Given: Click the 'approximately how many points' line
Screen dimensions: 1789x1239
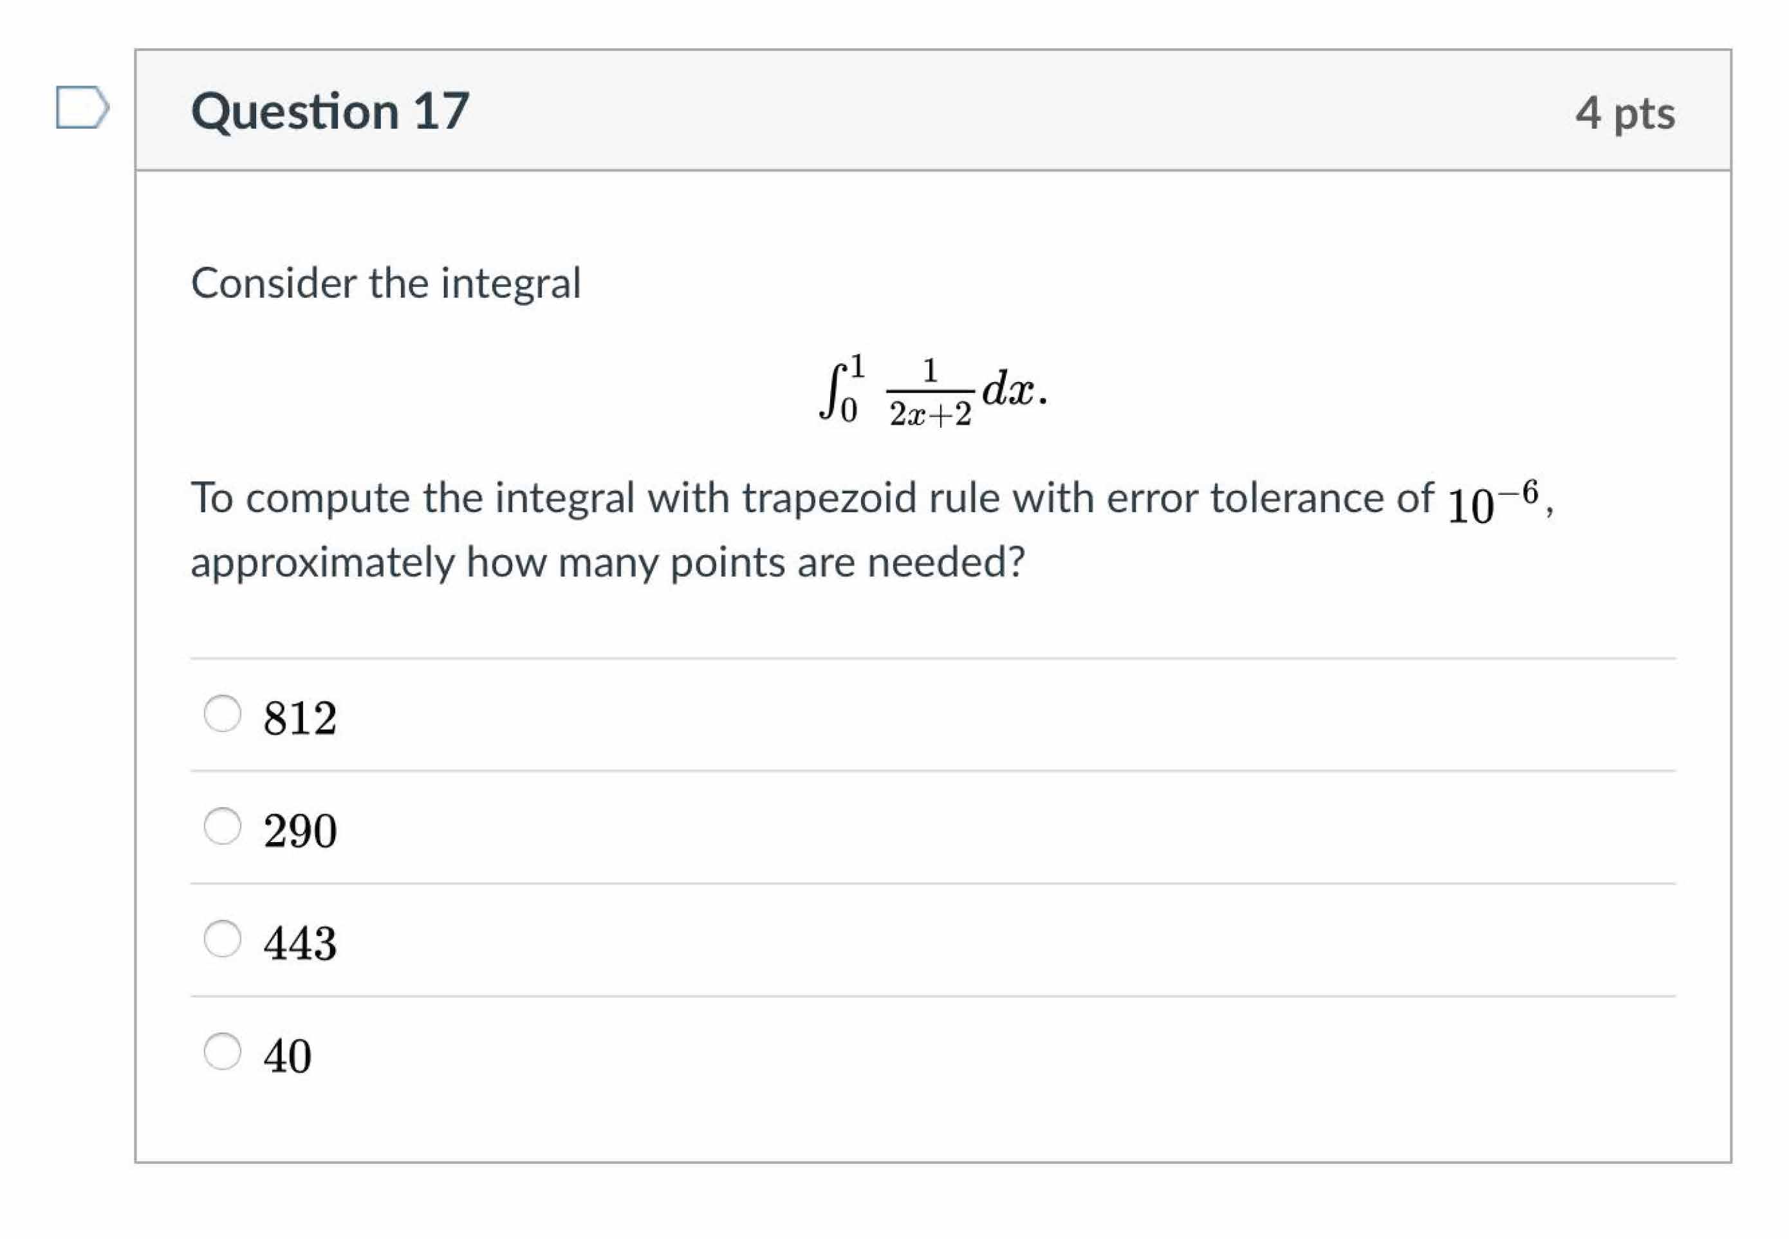Looking at the screenshot, I should 607,562.
